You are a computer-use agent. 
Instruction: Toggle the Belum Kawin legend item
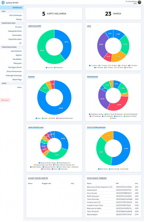(103, 169)
